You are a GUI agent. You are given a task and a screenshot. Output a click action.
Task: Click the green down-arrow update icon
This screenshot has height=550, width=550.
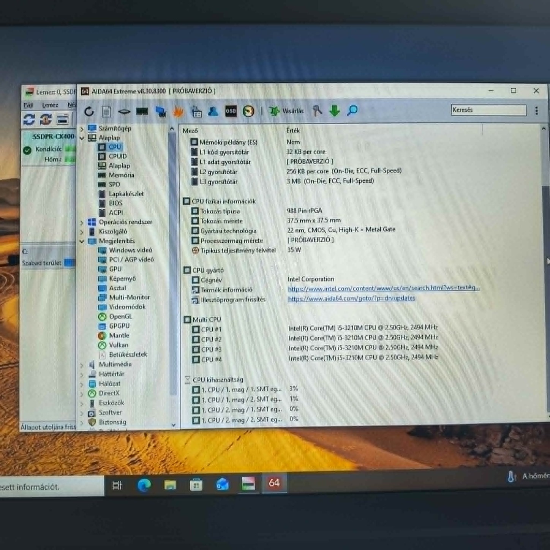[x=335, y=111]
